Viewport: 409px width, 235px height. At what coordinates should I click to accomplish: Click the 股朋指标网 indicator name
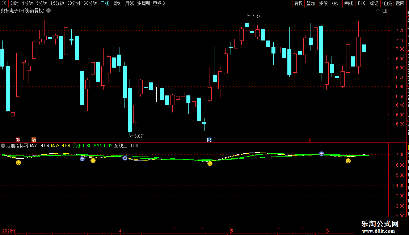pos(17,146)
